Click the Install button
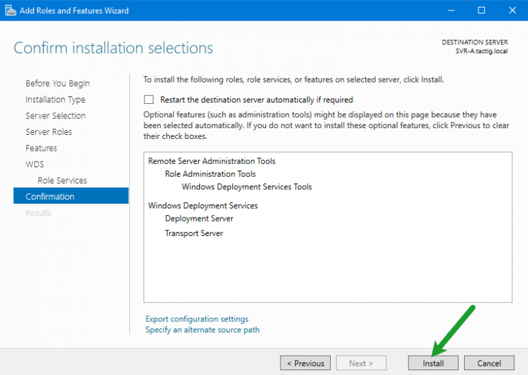The width and height of the screenshot is (528, 375). point(433,363)
